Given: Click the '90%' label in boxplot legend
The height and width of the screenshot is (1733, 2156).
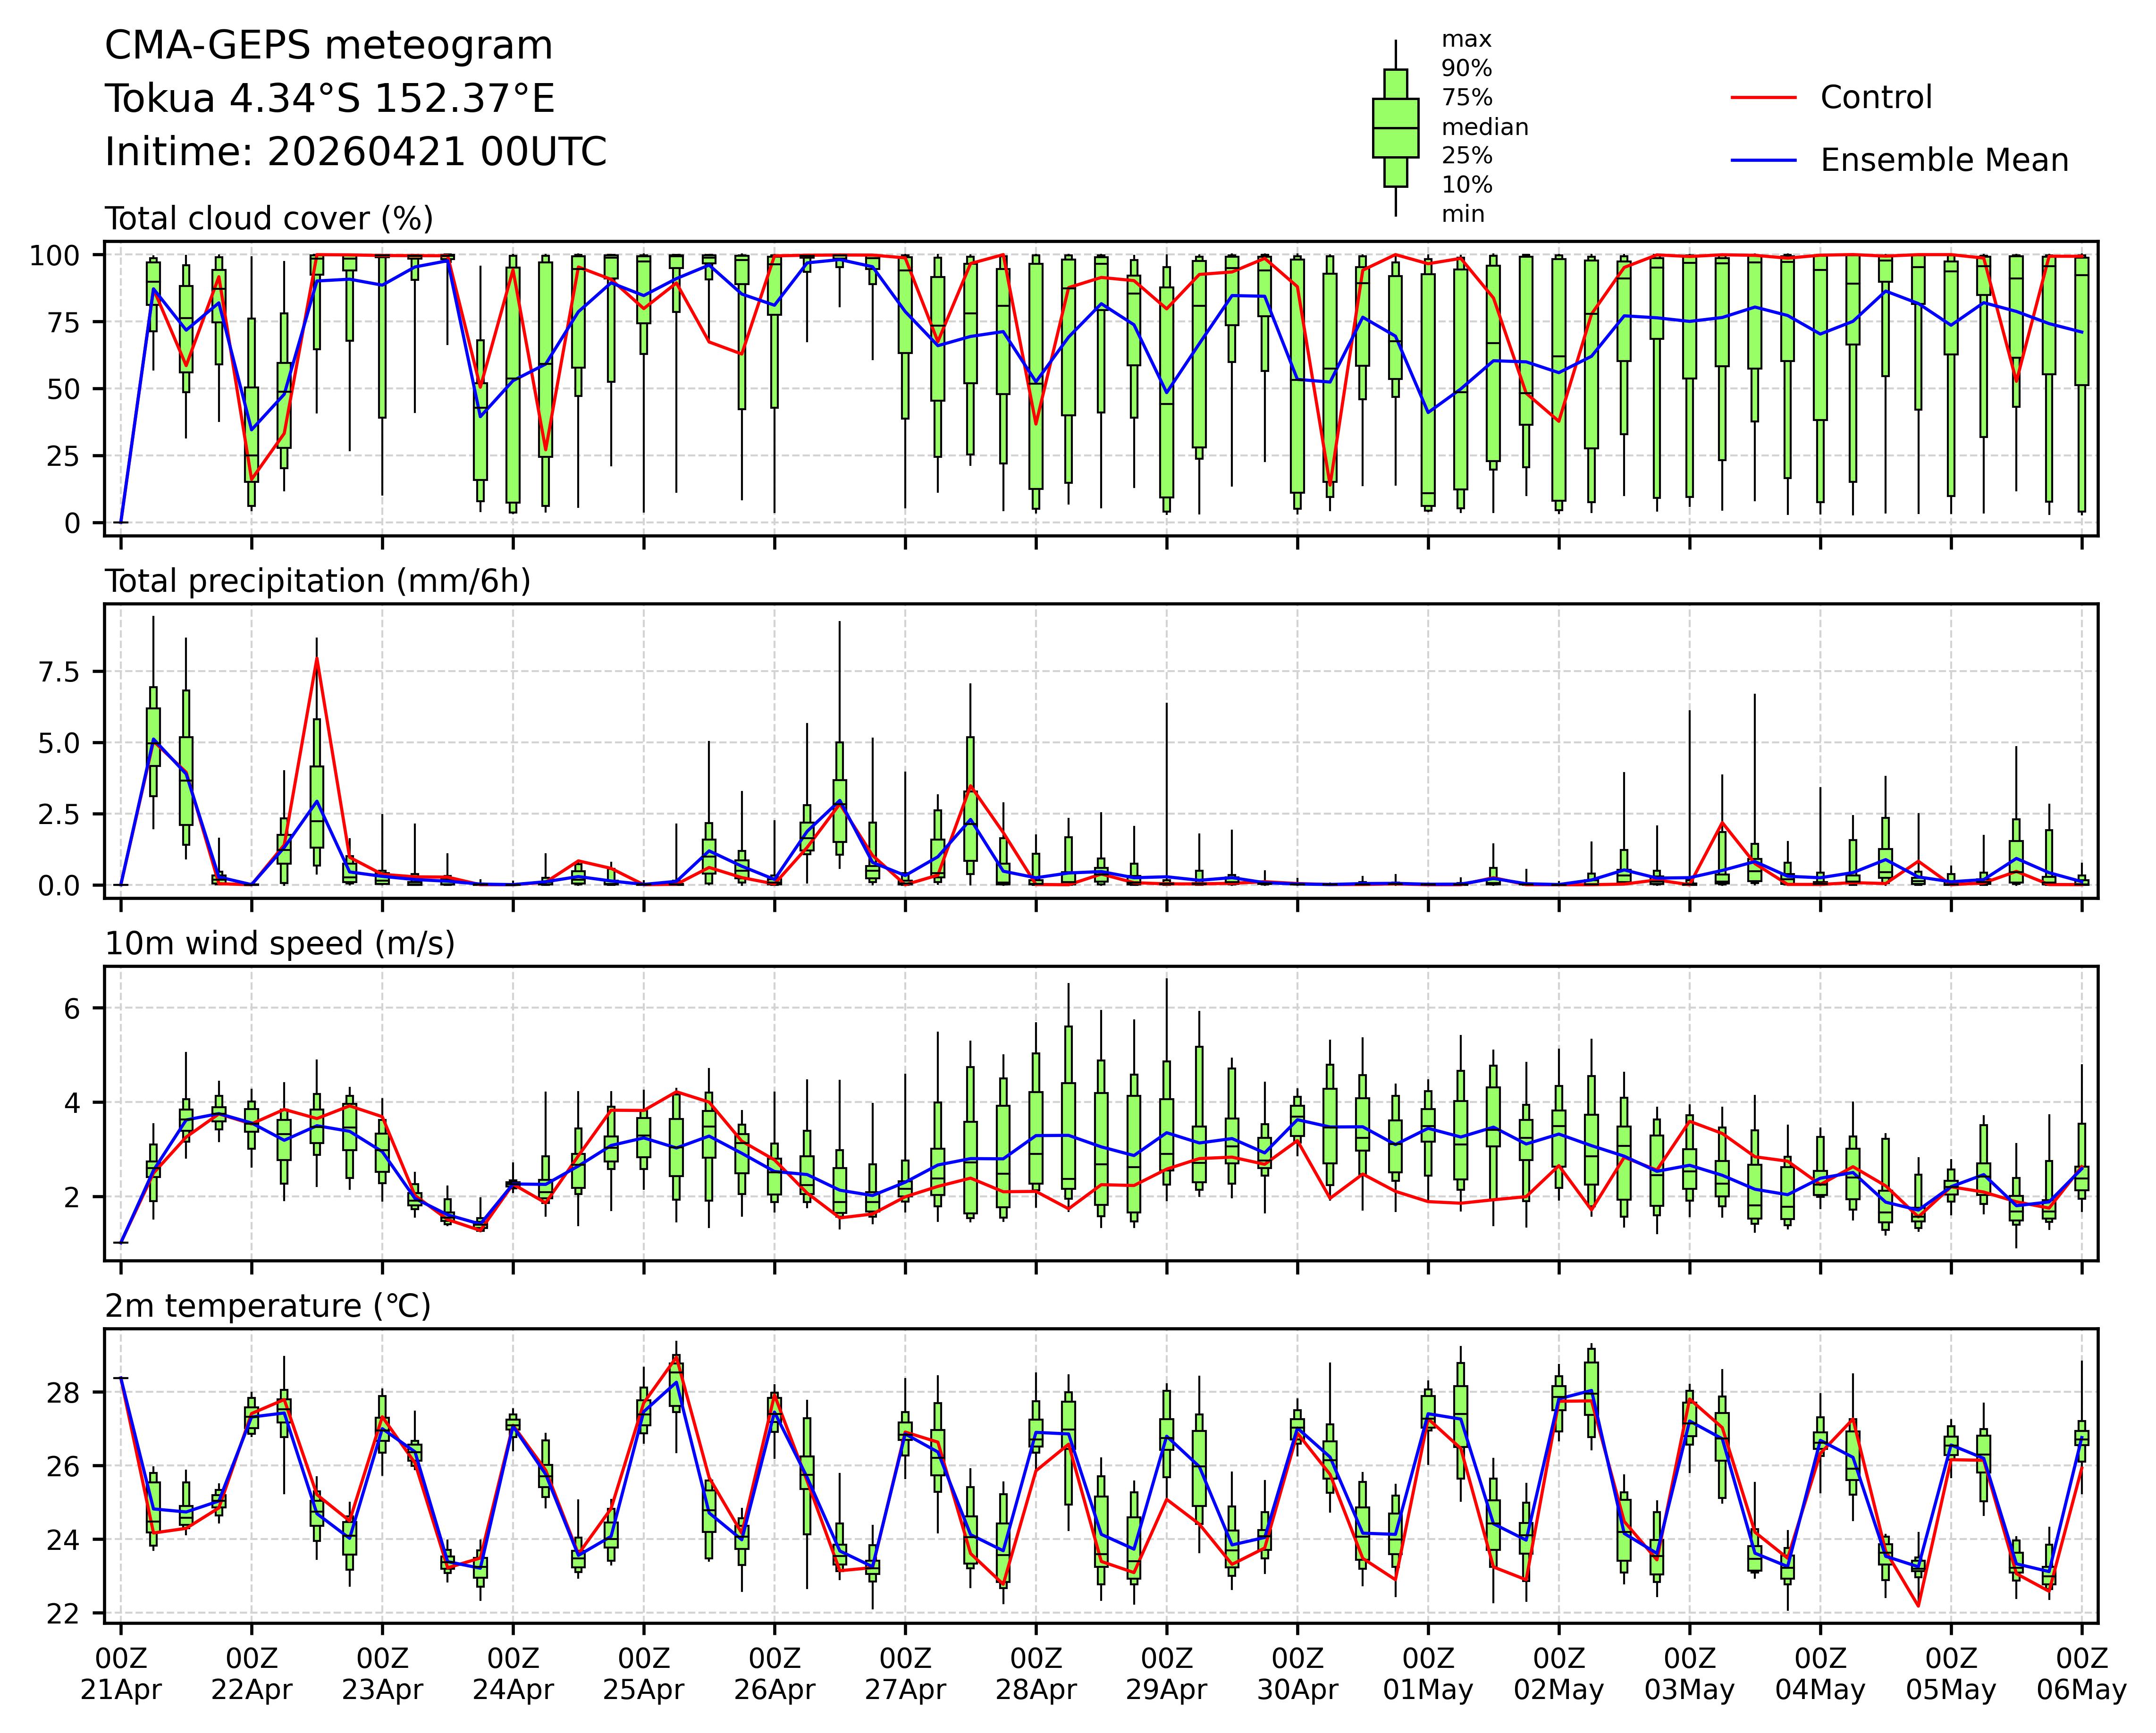Looking at the screenshot, I should click(1466, 69).
